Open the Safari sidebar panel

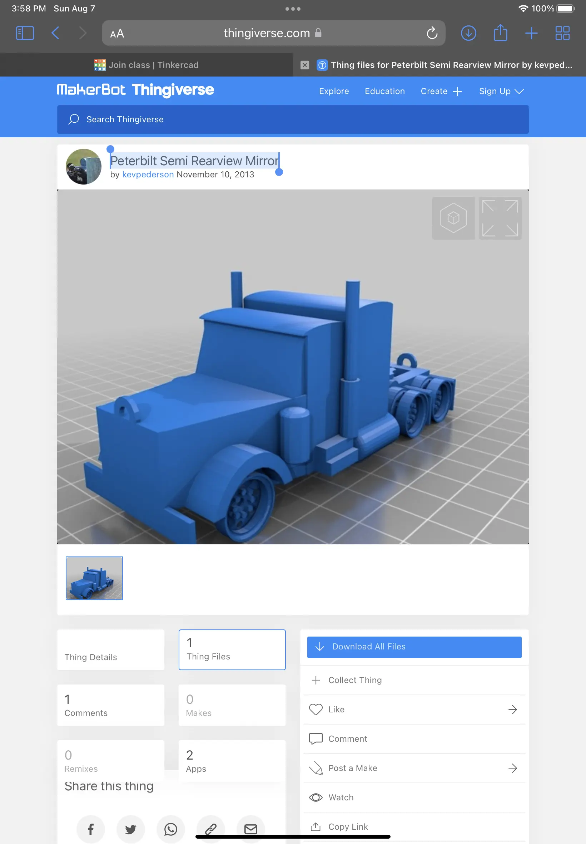(x=25, y=33)
